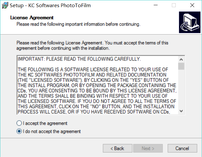The image size is (202, 157).
Task: Click the "IMPORTANT: PLEASE READ" first license line
Action: tap(79, 59)
